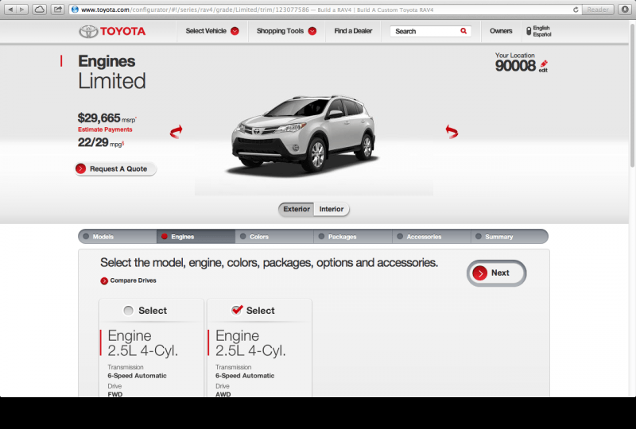Click the red search magnifier icon
636x429 pixels.
[x=463, y=31]
